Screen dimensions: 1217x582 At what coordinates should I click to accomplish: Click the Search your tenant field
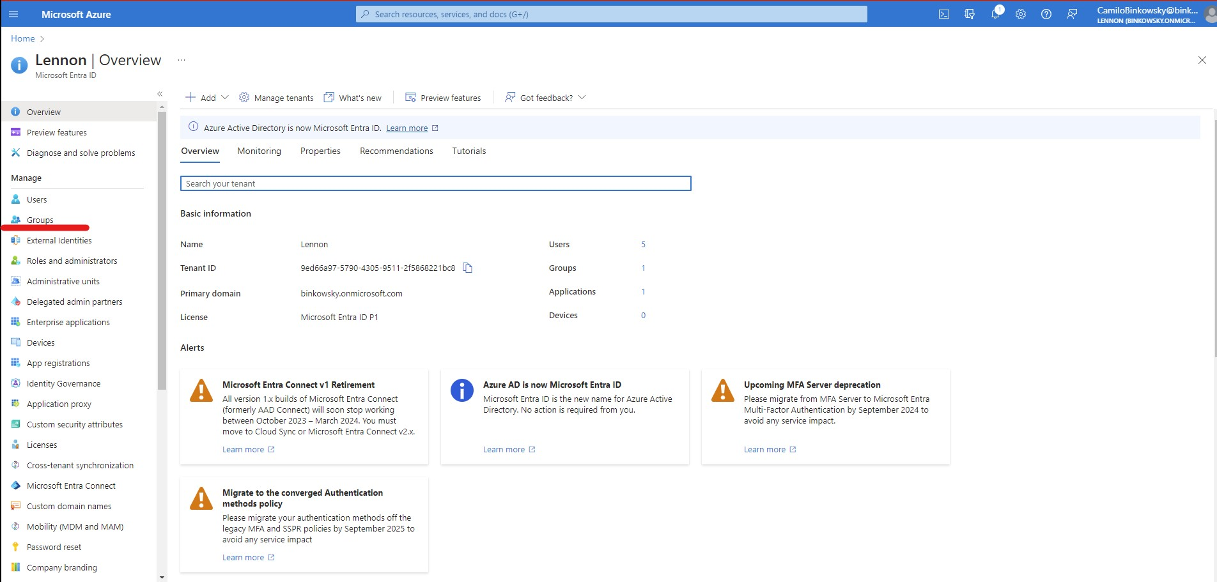tap(436, 183)
